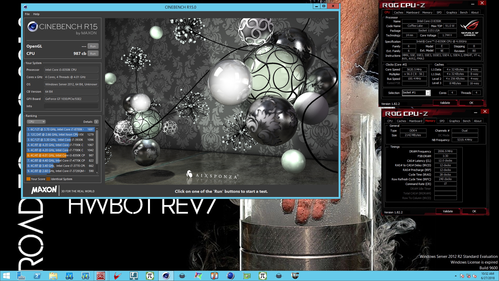Click ranking scrollbar down arrow

(97, 173)
